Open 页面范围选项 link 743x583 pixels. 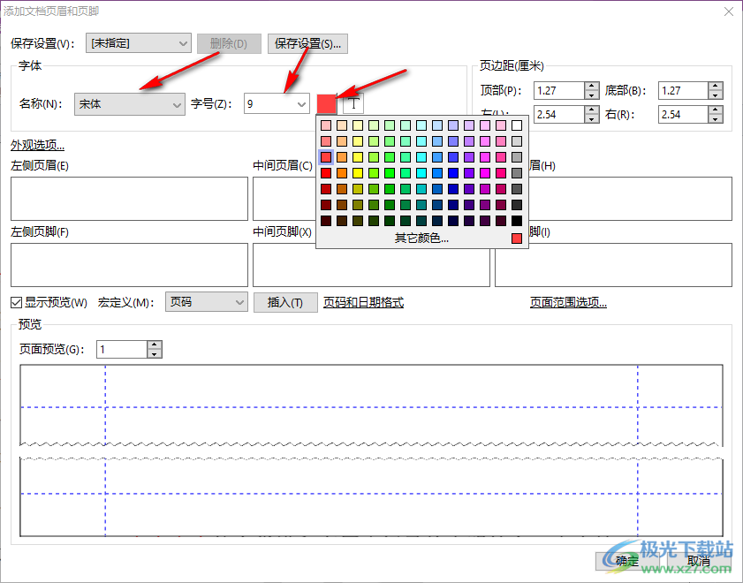point(568,303)
